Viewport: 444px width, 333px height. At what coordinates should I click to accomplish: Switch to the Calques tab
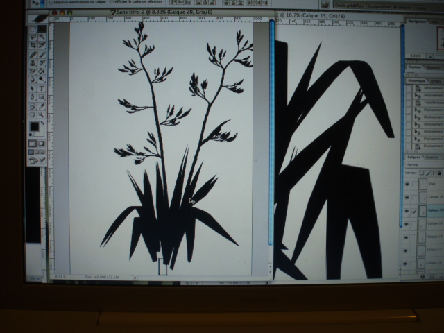tap(413, 157)
